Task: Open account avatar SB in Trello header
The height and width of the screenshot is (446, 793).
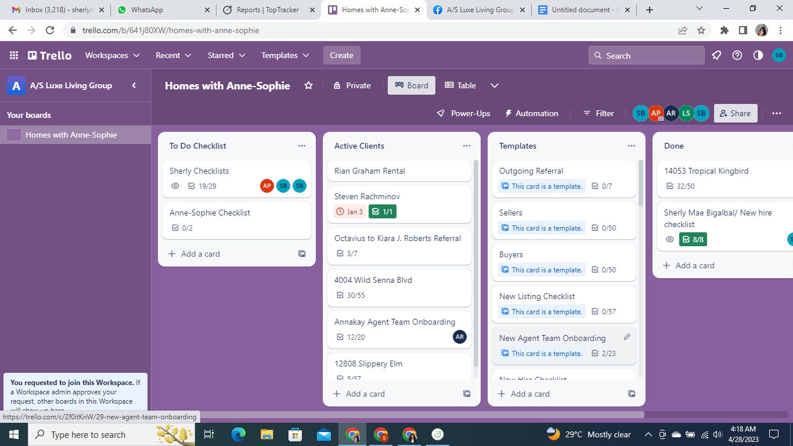Action: (x=779, y=55)
